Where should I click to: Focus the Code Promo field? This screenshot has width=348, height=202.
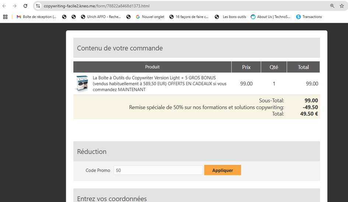click(158, 170)
